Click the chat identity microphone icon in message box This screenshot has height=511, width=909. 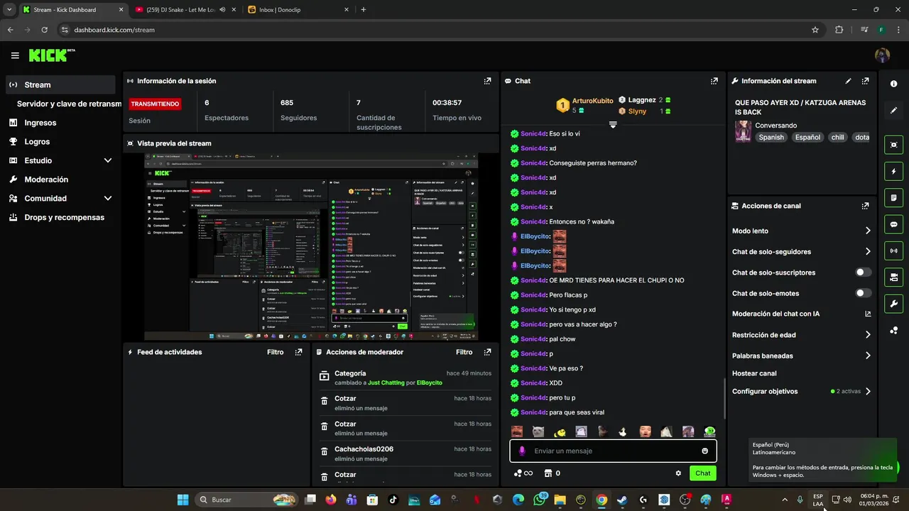point(522,451)
